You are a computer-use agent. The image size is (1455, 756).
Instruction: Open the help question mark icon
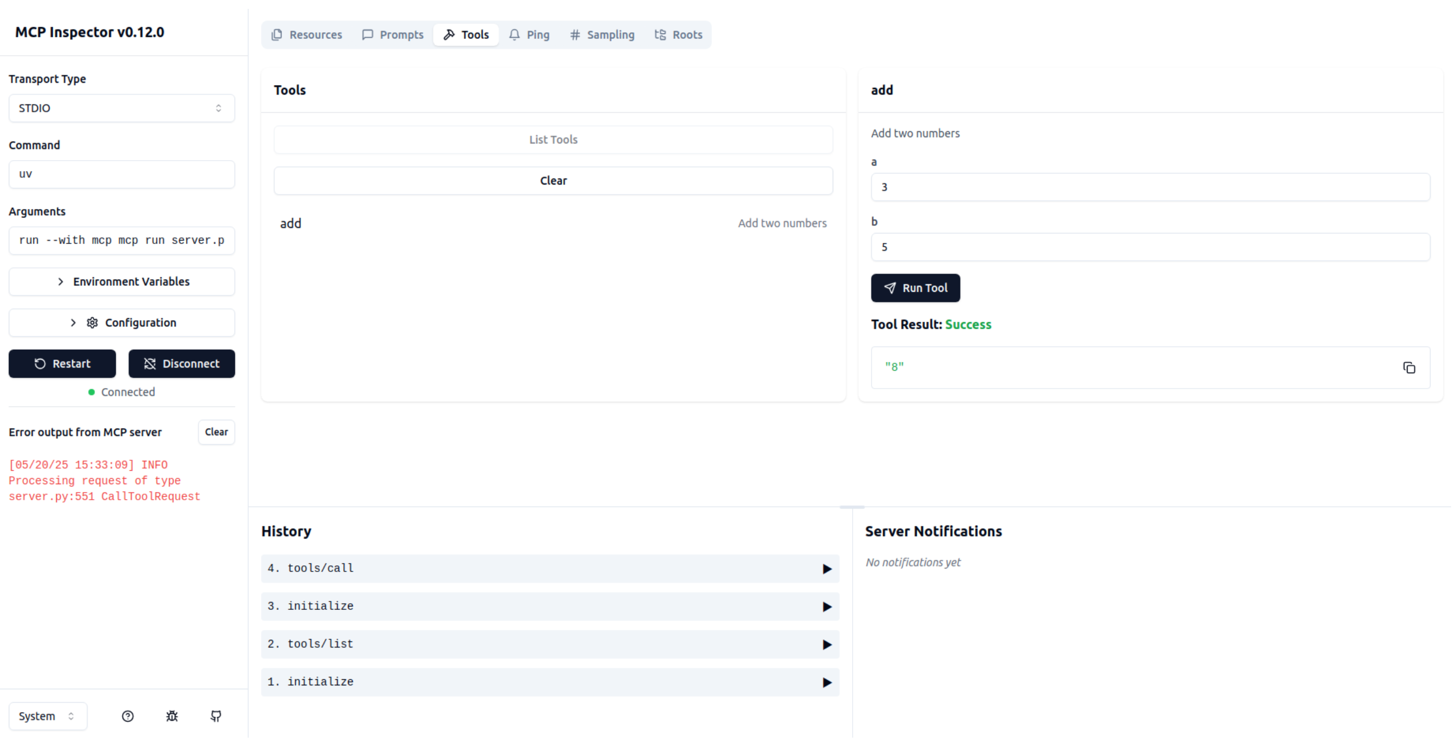(x=128, y=717)
